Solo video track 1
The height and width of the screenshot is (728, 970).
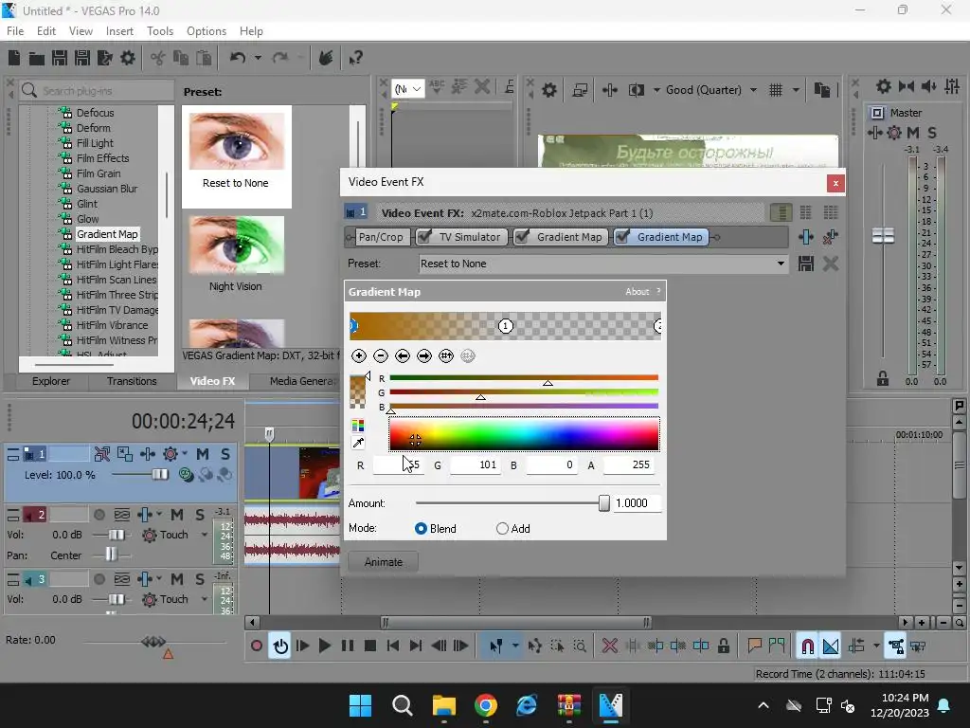pyautogui.click(x=225, y=454)
